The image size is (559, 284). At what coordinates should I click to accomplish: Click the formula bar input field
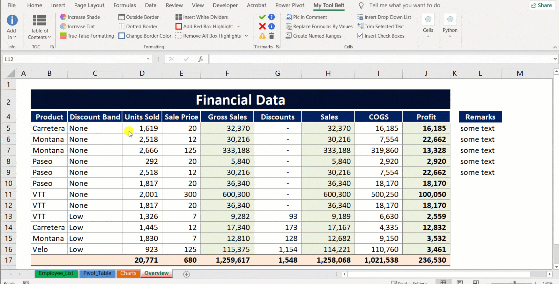click(x=380, y=59)
